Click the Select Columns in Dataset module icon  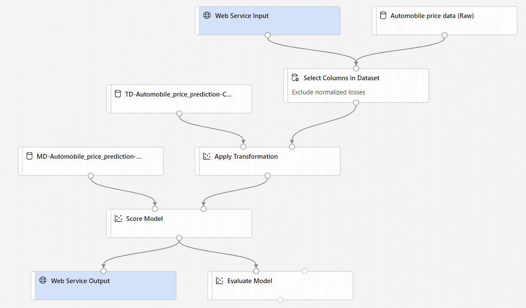[295, 78]
